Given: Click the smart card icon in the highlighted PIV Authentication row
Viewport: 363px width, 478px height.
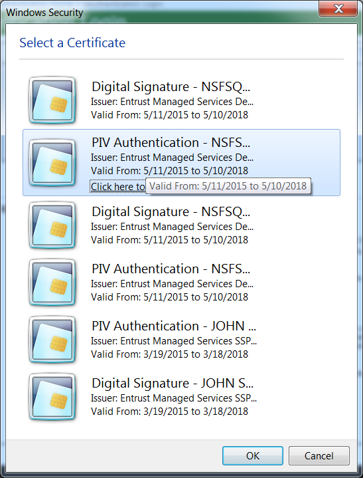Looking at the screenshot, I should [x=52, y=162].
